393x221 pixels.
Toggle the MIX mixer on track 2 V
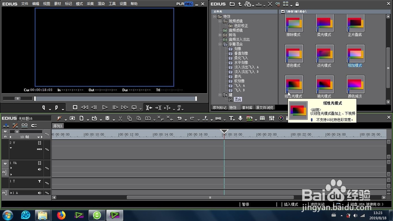pyautogui.click(x=39, y=149)
